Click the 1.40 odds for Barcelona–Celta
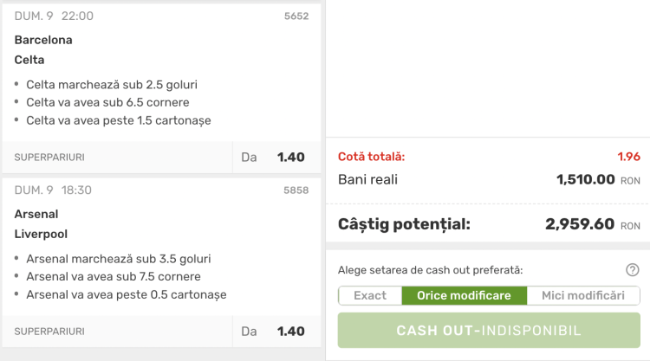The width and height of the screenshot is (650, 361). [x=291, y=158]
